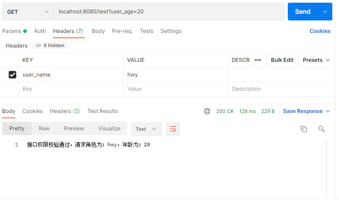Click the request URL field
This screenshot has height=201, width=339.
[x=169, y=12]
